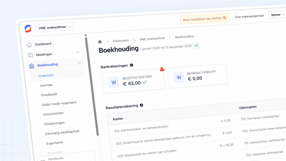The height and width of the screenshot is (161, 286).
Task: Go to Gebouwen breadcrumb
Action: point(121,41)
